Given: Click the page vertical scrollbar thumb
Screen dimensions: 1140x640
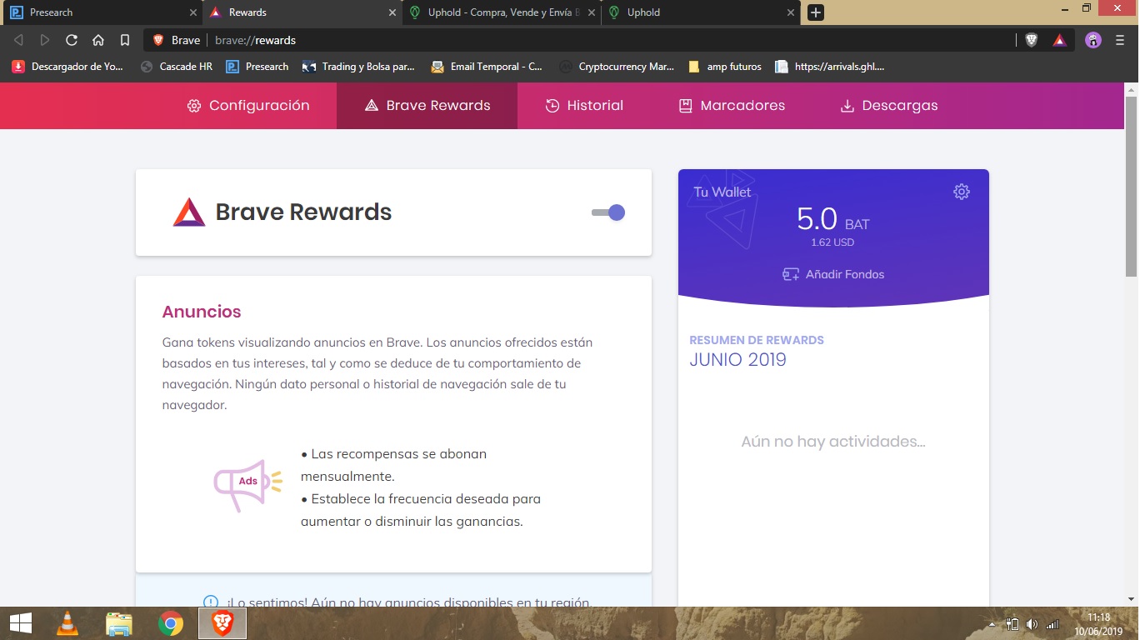Looking at the screenshot, I should [1131, 186].
